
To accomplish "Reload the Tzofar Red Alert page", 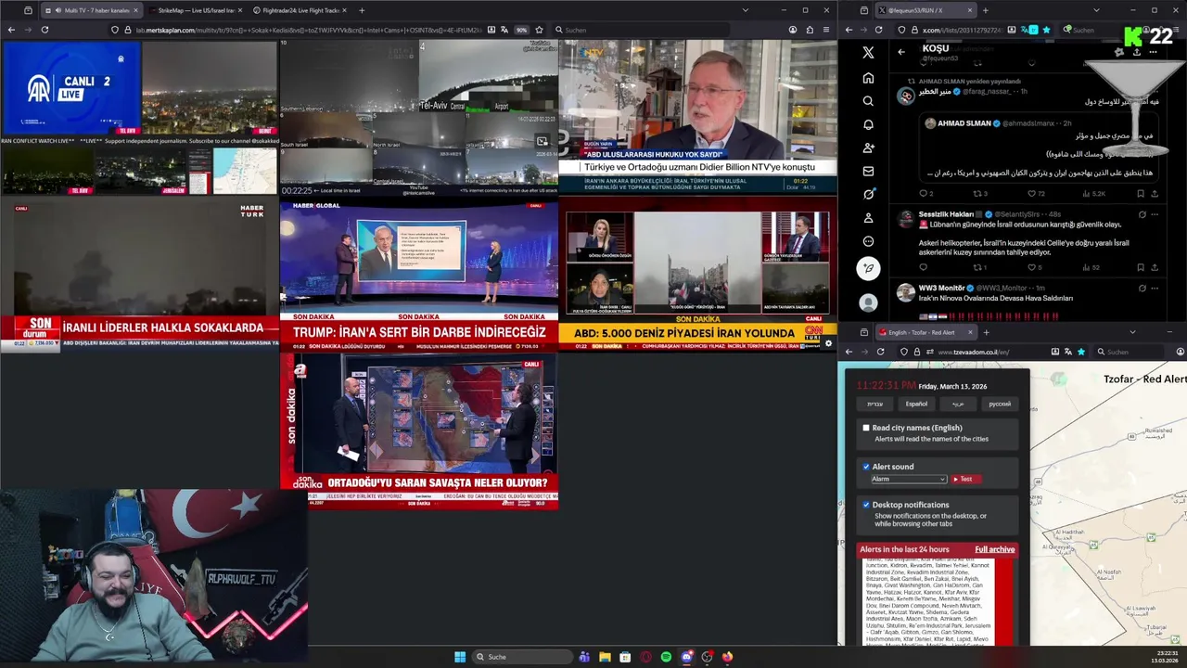I will pyautogui.click(x=879, y=352).
